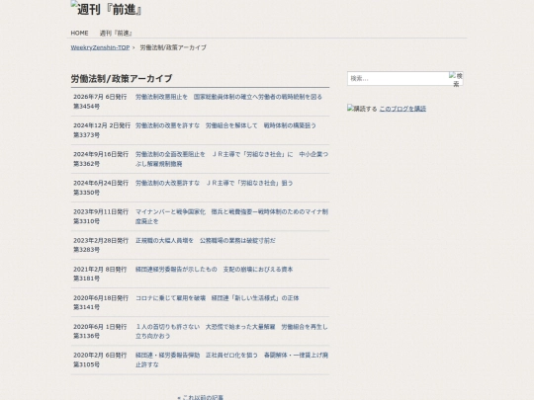
Task: Click the 労働法制/政策アーカイブ page heading
Action: (122, 79)
